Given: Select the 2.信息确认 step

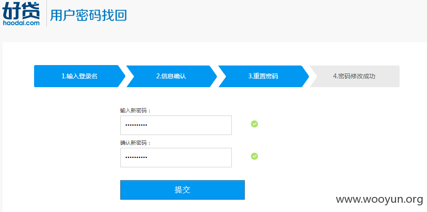Looking at the screenshot, I should click(171, 76).
